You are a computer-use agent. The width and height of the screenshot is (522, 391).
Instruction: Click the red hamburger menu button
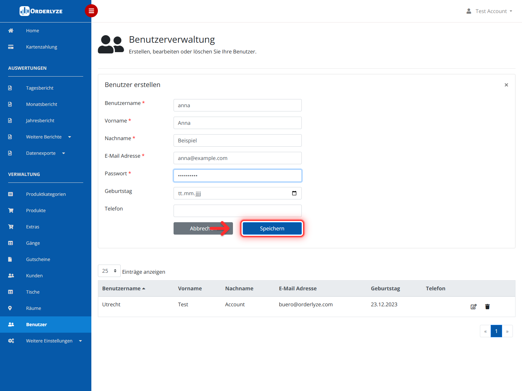[x=91, y=11]
